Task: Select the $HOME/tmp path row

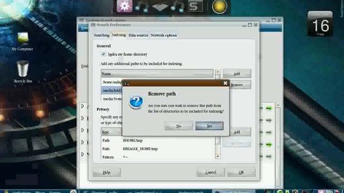Action: 158,140
